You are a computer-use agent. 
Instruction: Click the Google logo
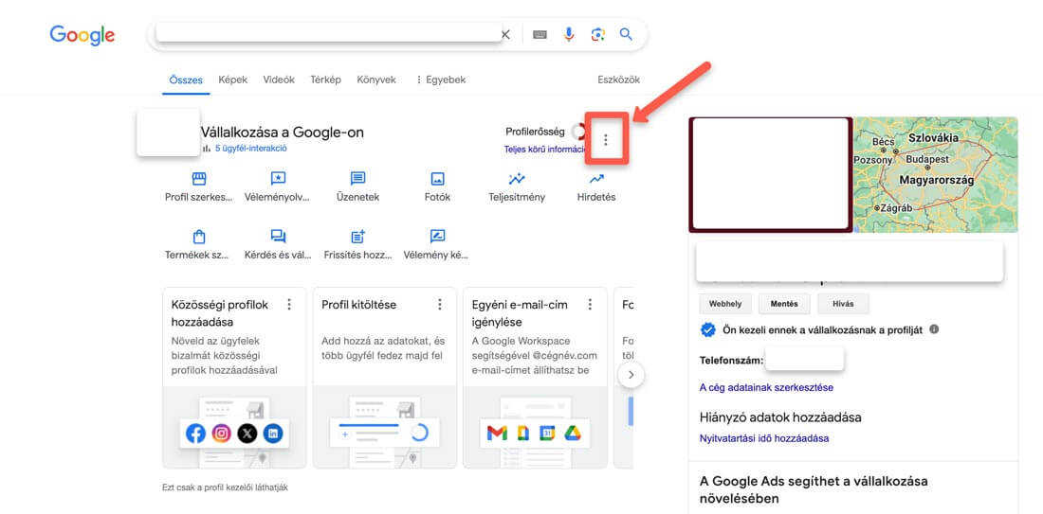point(82,34)
